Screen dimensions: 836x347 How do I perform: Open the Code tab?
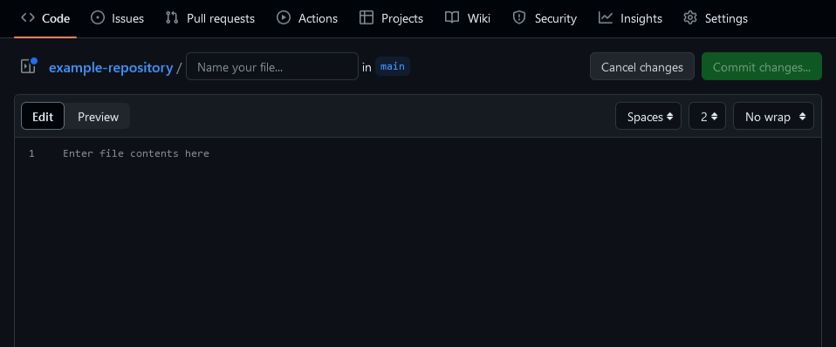45,18
